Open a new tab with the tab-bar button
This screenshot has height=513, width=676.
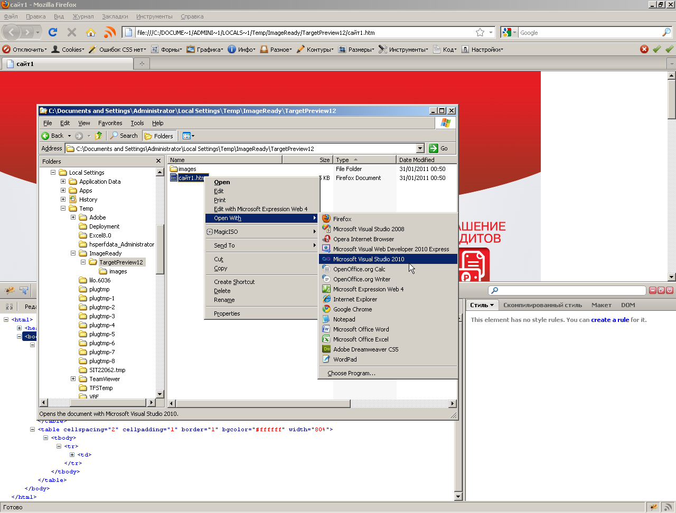tap(142, 64)
